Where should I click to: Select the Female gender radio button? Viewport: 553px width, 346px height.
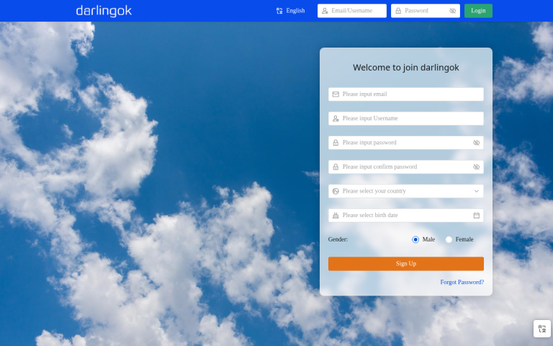point(449,239)
